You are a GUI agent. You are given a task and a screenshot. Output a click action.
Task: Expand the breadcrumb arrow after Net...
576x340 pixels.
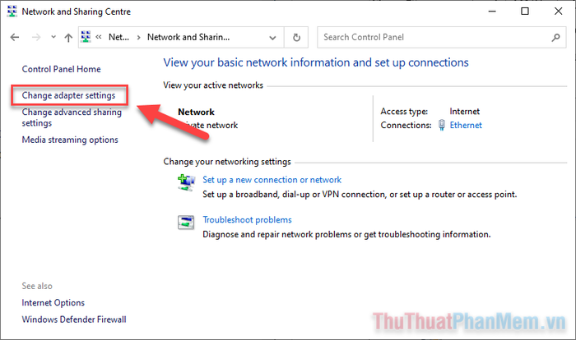[x=138, y=38]
